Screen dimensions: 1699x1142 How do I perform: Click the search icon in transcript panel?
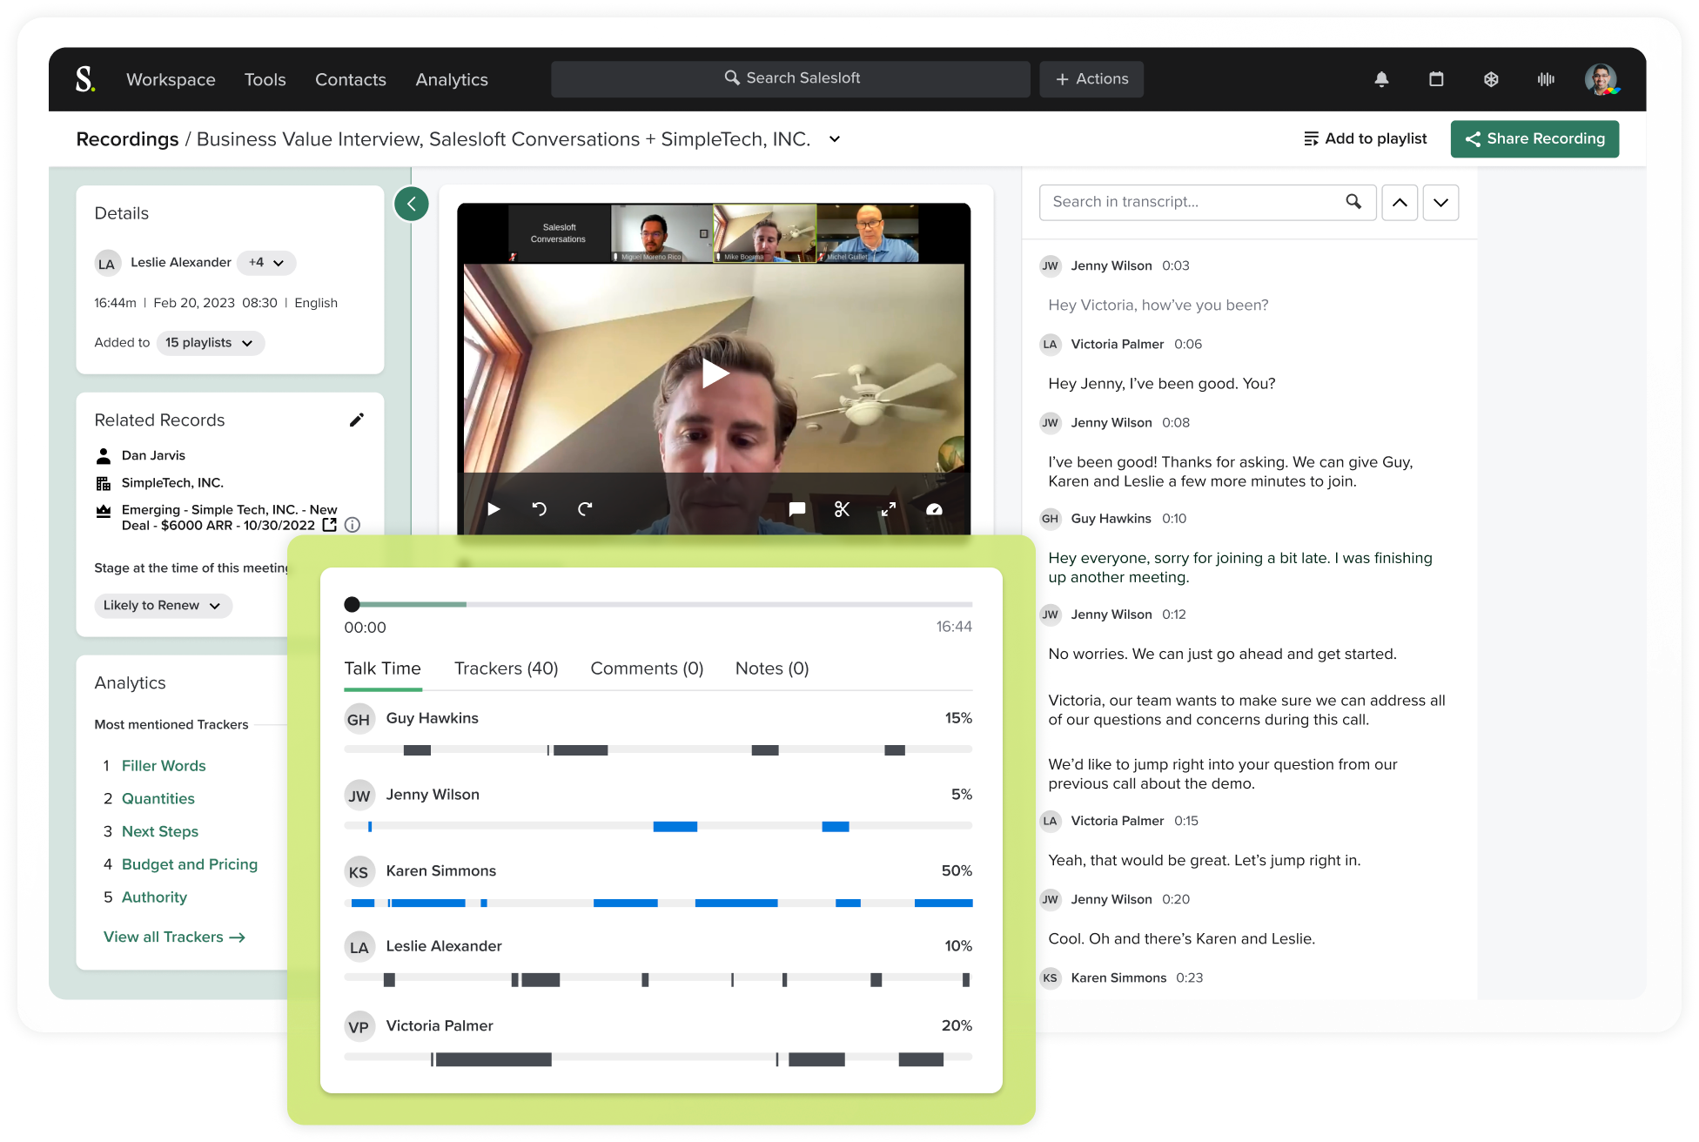[1353, 201]
